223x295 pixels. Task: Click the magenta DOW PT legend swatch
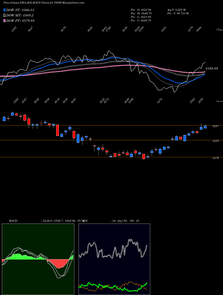tap(5, 21)
